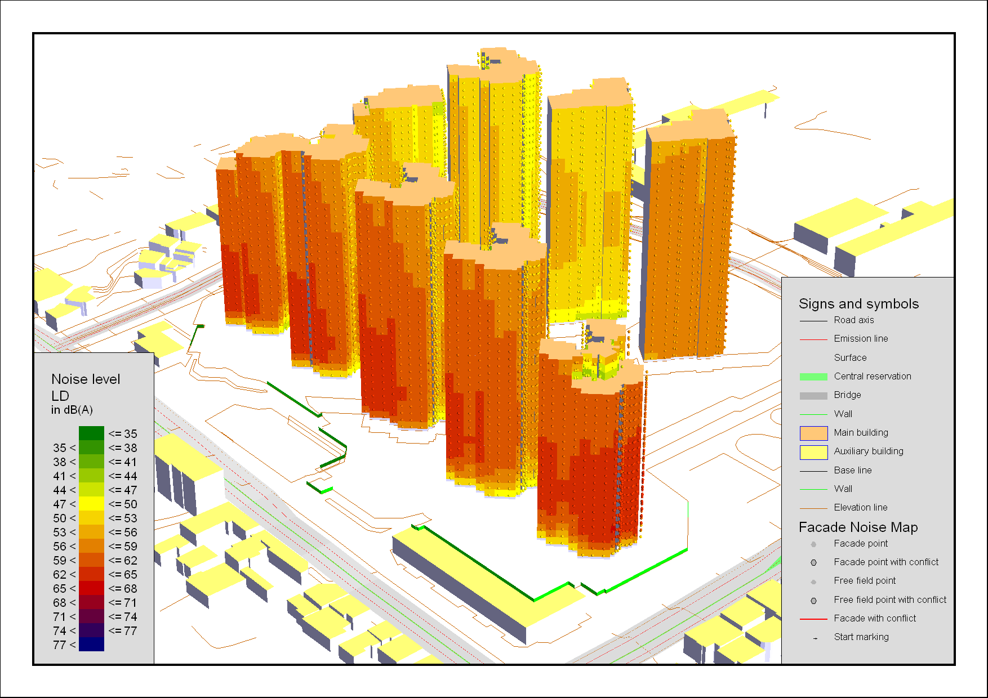Click the <= 47 lime legend swatch
988x698 pixels.
(x=91, y=489)
